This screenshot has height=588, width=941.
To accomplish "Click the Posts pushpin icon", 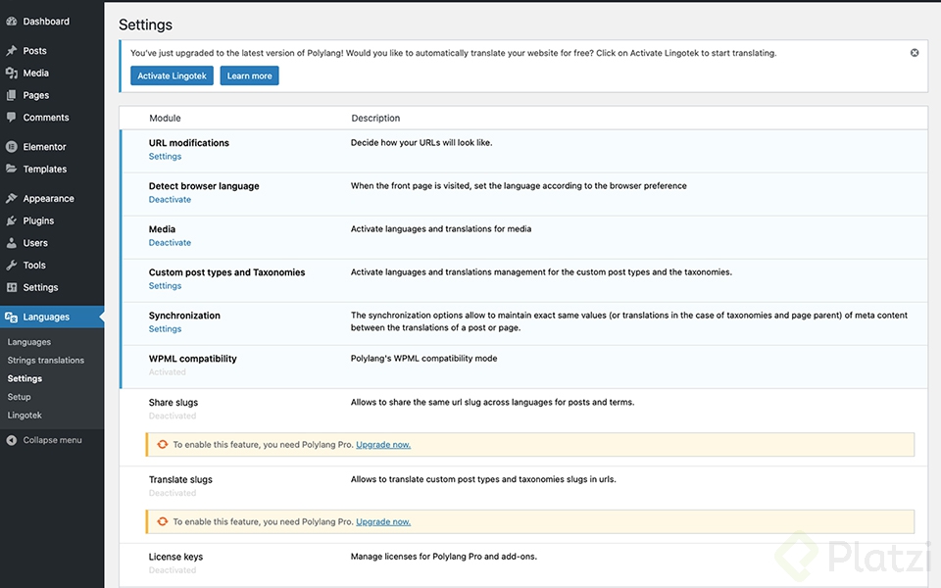I will (x=12, y=50).
